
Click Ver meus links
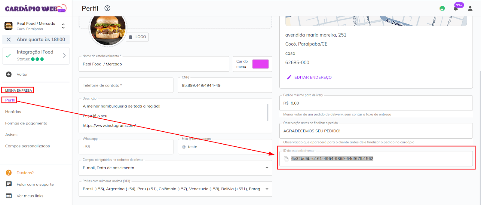pos(30,196)
